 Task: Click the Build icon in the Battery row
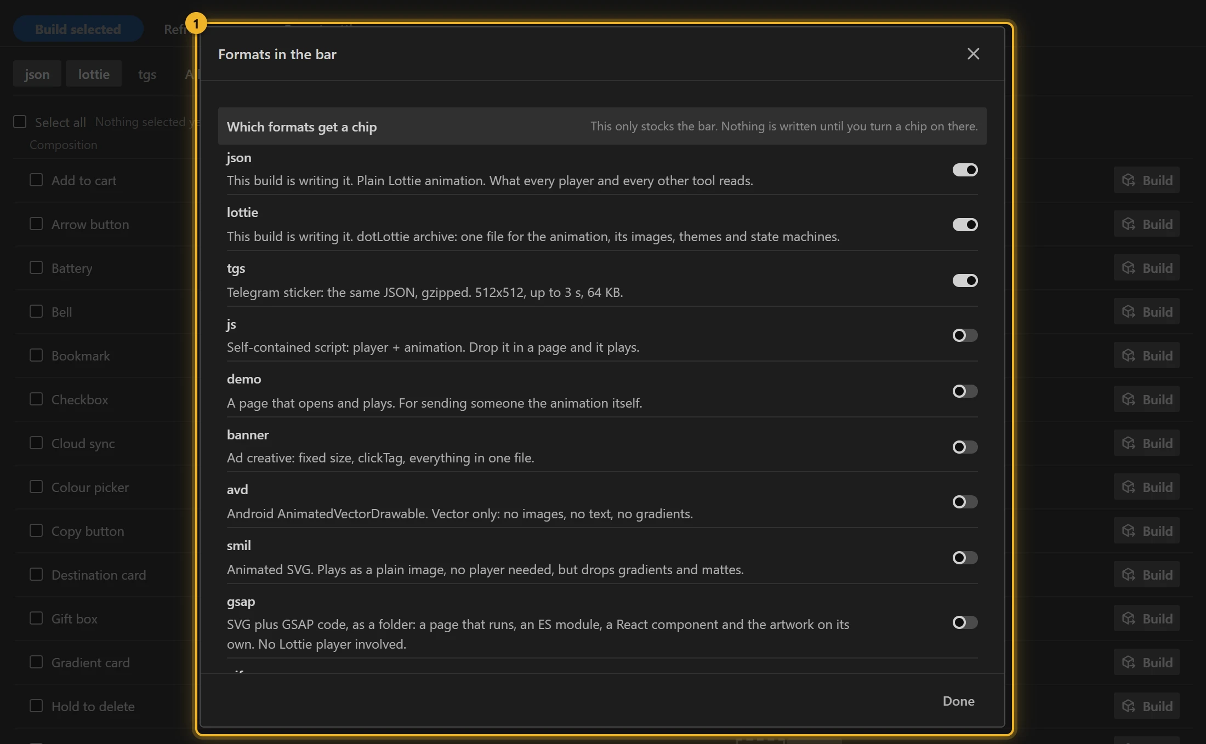pyautogui.click(x=1128, y=268)
